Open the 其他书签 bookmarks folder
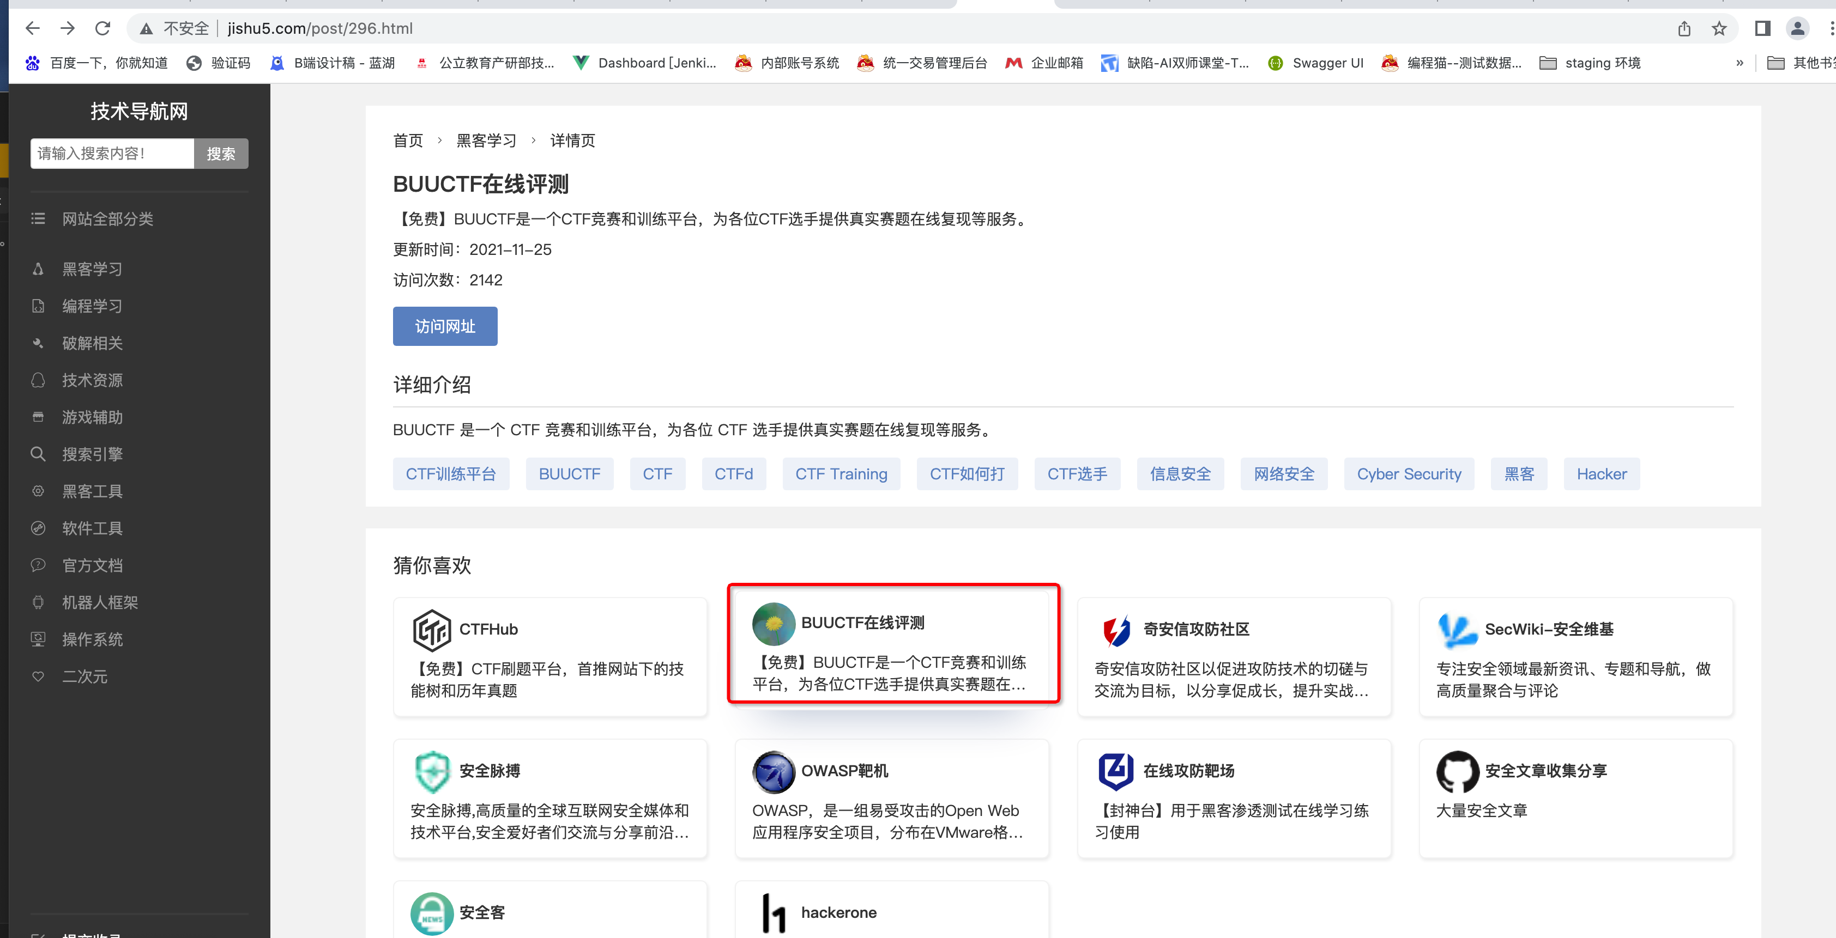Screen dimensions: 1836x938 tap(1801, 63)
